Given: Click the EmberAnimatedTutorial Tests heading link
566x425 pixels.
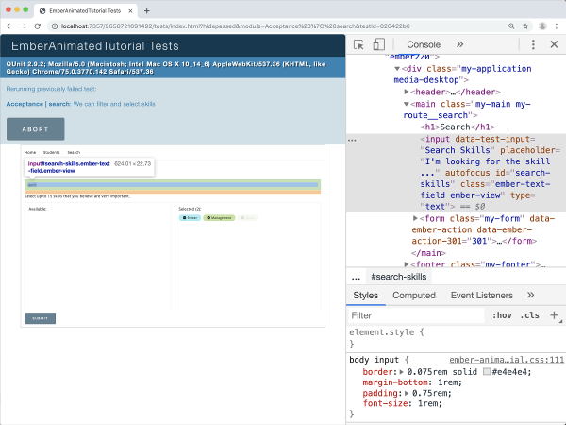Looking at the screenshot, I should point(95,46).
